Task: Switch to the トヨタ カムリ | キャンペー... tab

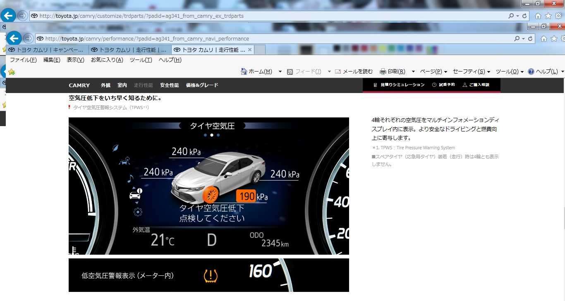Action: point(48,50)
